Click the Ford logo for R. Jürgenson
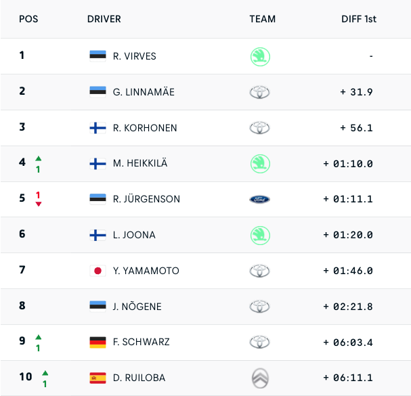The image size is (411, 396). 259,199
